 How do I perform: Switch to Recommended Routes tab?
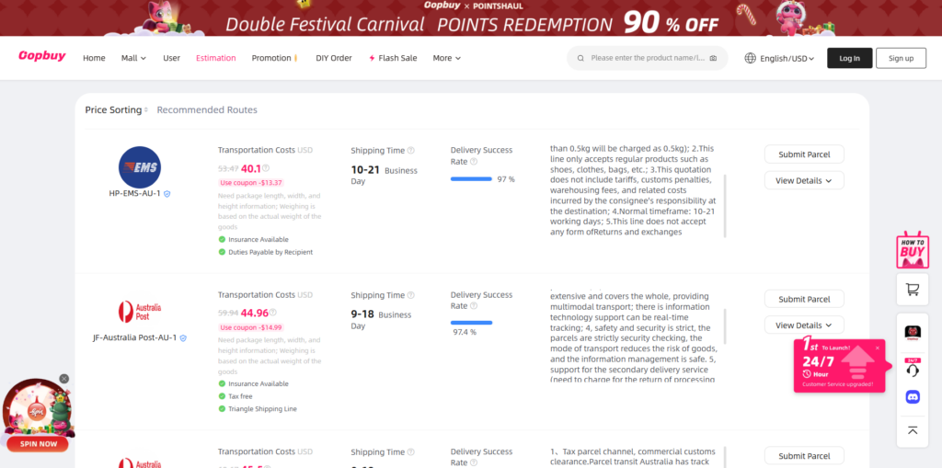(x=207, y=110)
